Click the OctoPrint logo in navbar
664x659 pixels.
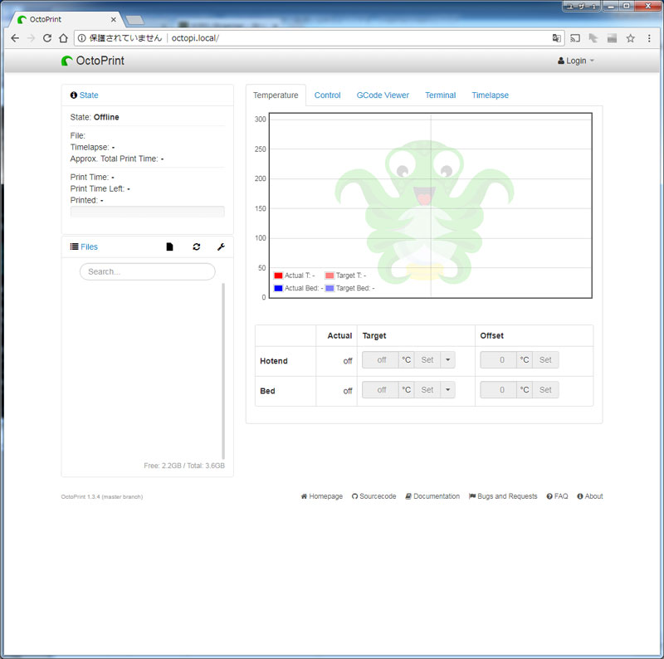coord(93,61)
